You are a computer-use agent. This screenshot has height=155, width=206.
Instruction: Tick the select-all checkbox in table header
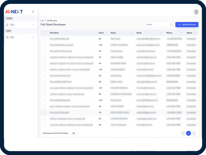point(44,33)
